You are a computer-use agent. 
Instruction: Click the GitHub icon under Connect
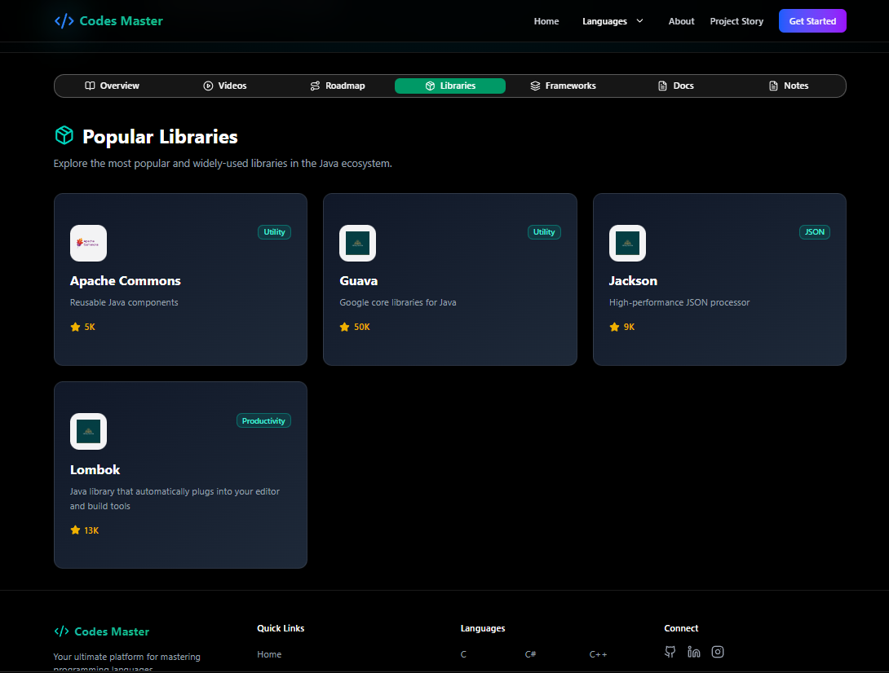[670, 652]
